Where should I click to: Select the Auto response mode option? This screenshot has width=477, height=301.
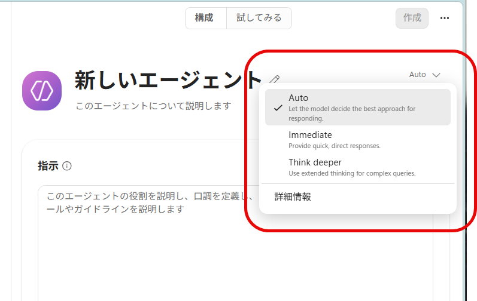[x=358, y=107]
